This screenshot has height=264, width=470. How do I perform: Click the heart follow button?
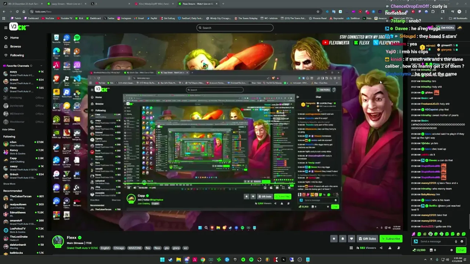pyautogui.click(x=351, y=239)
